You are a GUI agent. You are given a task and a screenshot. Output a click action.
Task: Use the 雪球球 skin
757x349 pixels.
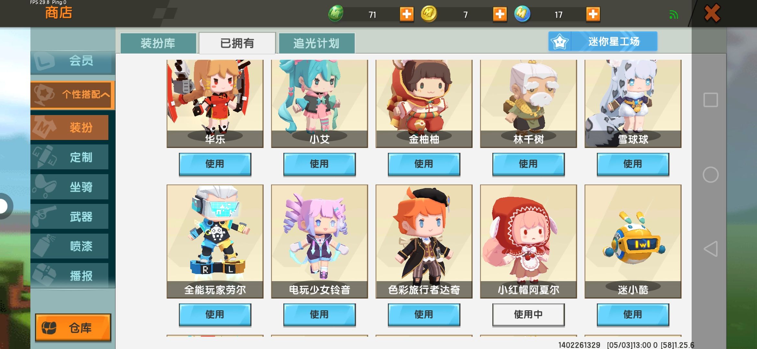coord(633,164)
